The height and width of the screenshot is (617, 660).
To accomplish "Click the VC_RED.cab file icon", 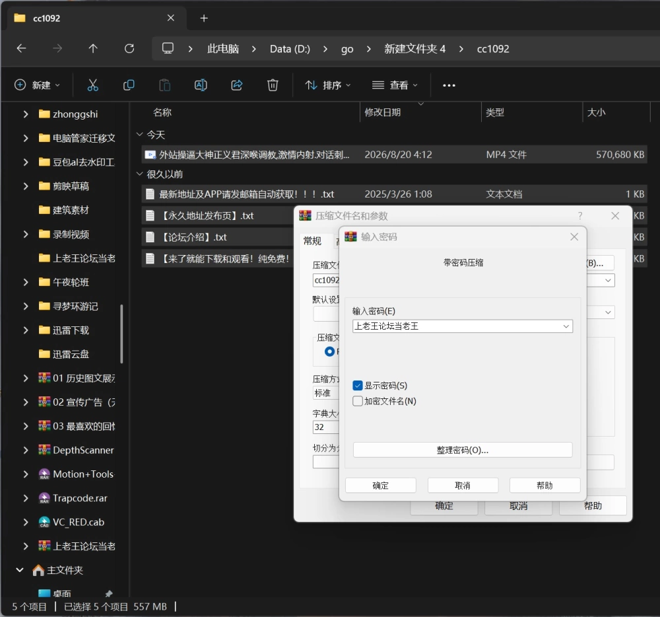I will click(44, 522).
